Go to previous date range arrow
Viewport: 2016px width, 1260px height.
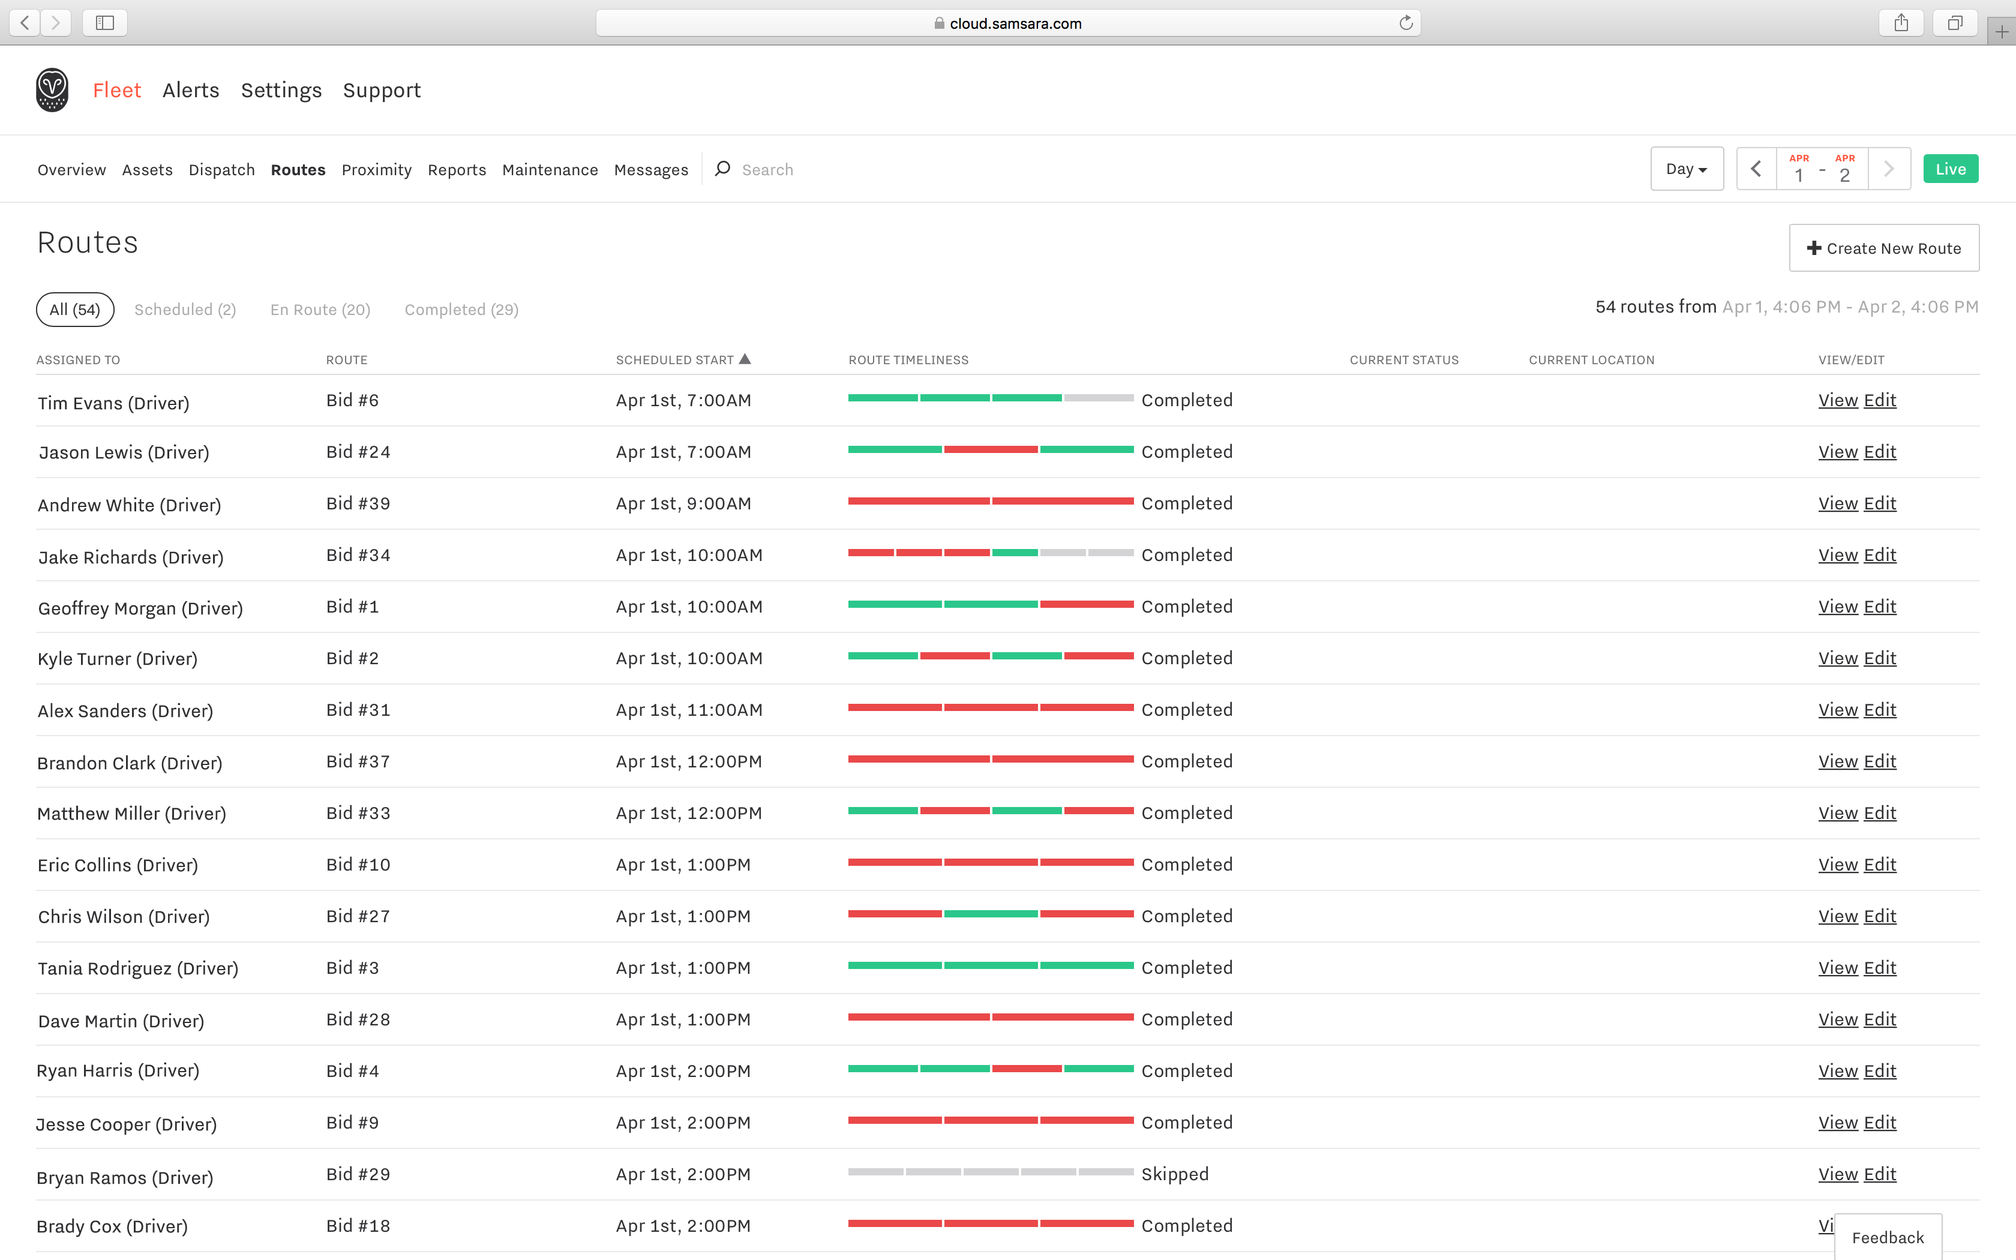click(x=1756, y=169)
